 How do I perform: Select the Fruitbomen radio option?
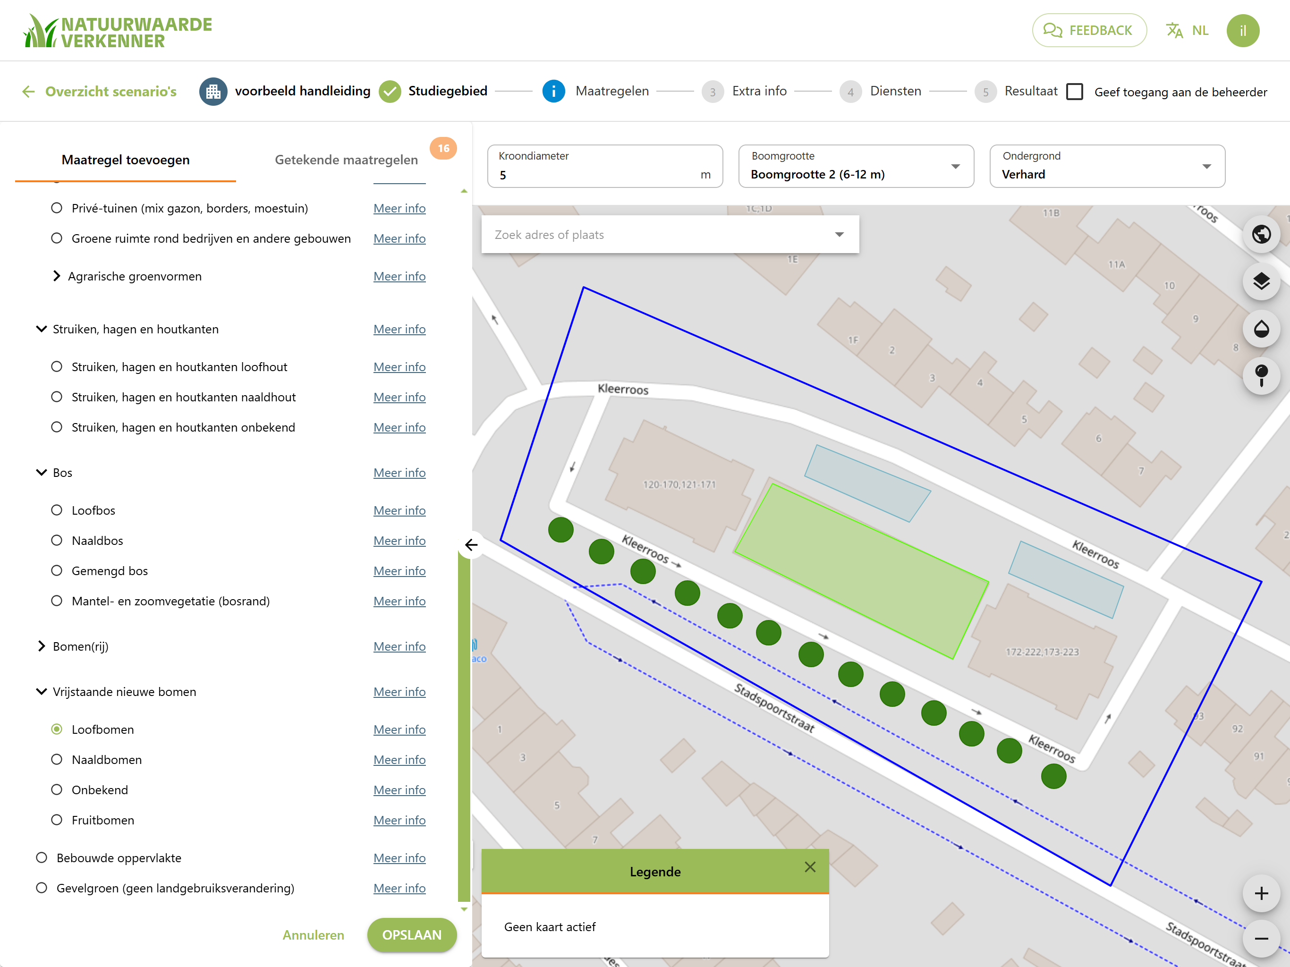(57, 821)
